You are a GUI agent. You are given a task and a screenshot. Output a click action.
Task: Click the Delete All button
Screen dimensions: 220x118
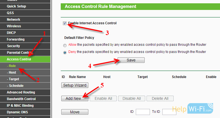pyautogui.click(x=160, y=98)
